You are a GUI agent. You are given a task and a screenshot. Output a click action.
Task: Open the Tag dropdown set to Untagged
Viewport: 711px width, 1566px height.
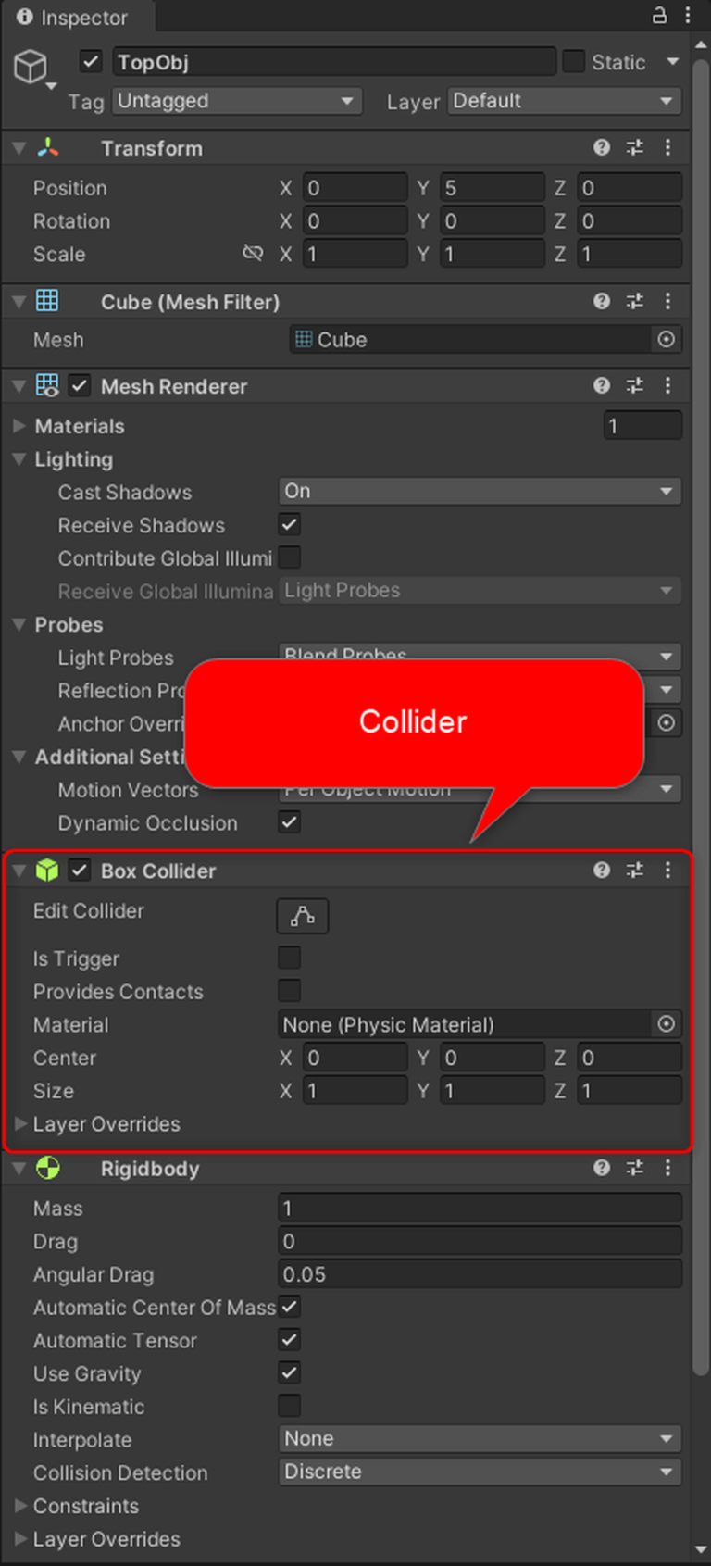[x=237, y=102]
